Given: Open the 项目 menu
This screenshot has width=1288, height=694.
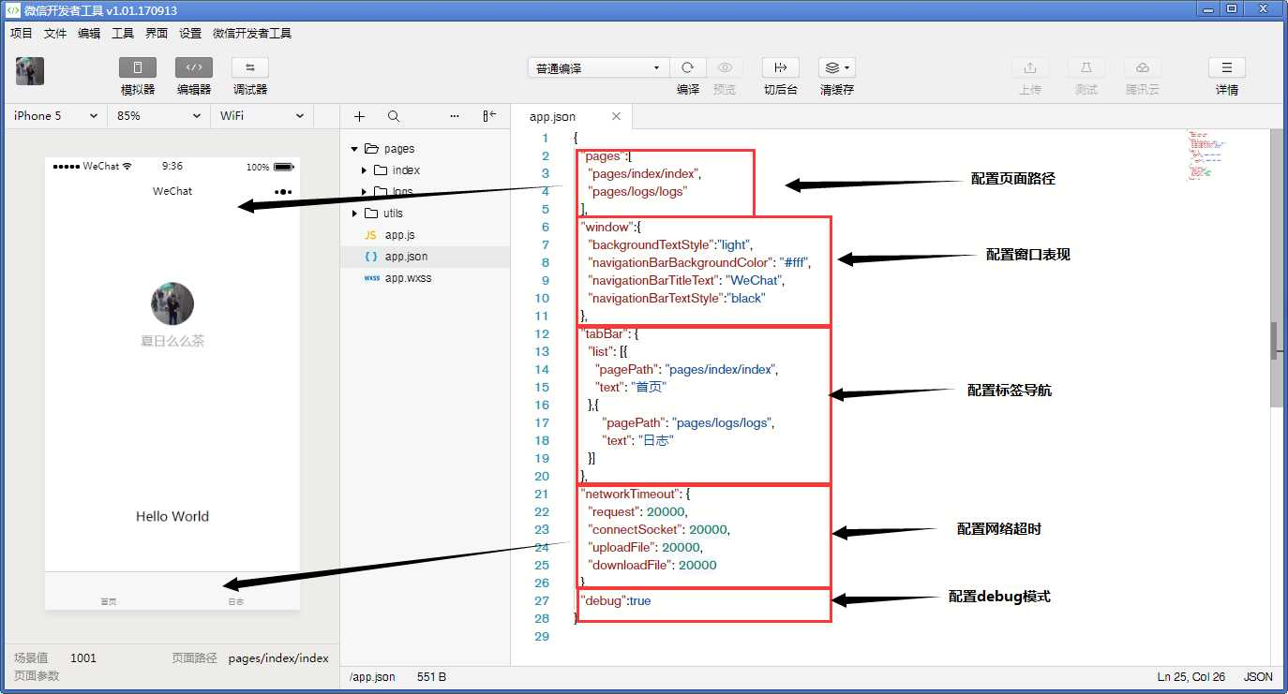Looking at the screenshot, I should click(21, 33).
